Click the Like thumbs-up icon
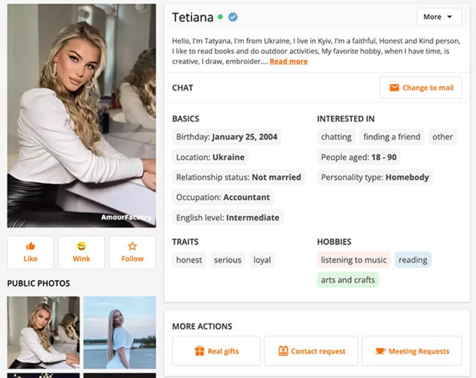 30,245
